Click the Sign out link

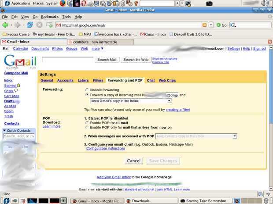pyautogui.click(x=260, y=49)
